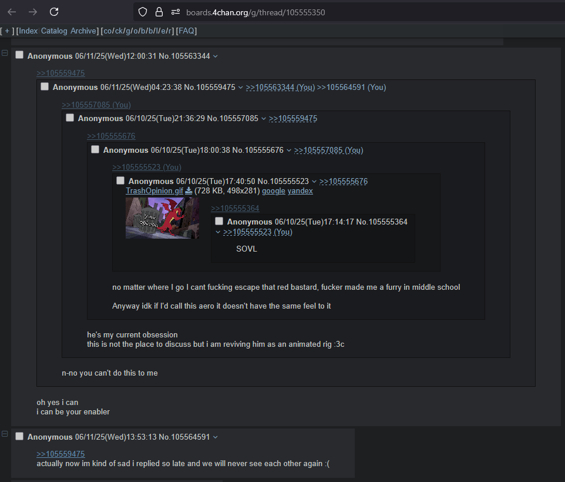The width and height of the screenshot is (565, 482).
Task: Focus the address bar URL
Action: [x=255, y=12]
